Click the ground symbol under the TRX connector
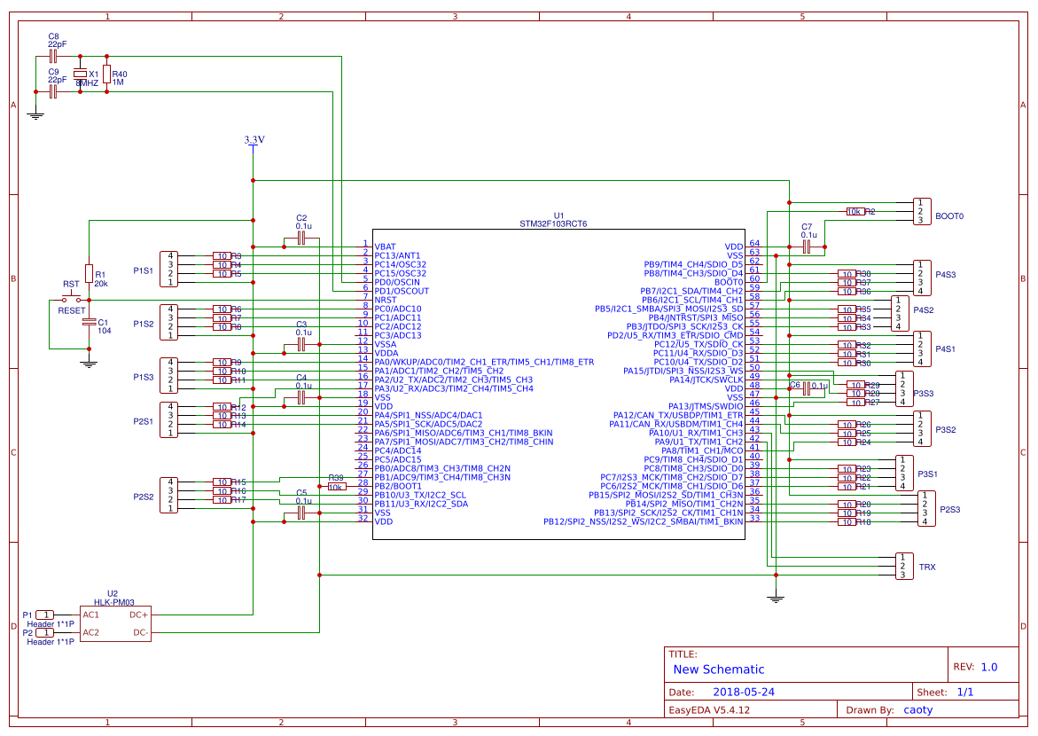 tap(776, 599)
